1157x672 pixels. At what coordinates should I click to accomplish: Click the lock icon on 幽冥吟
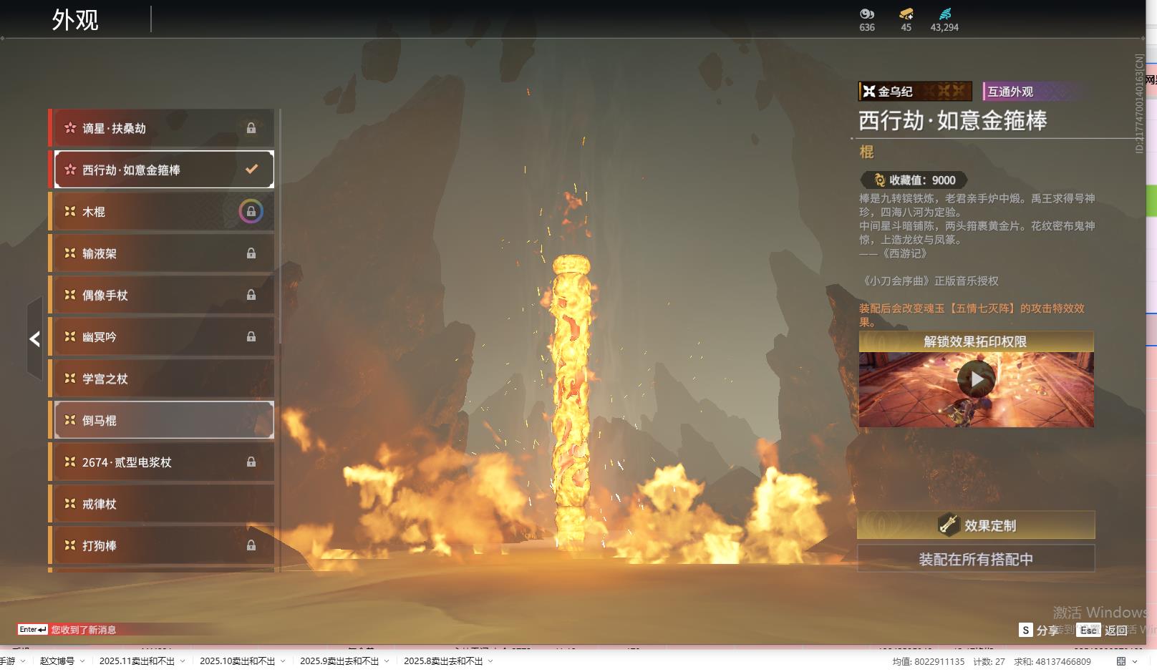tap(251, 337)
